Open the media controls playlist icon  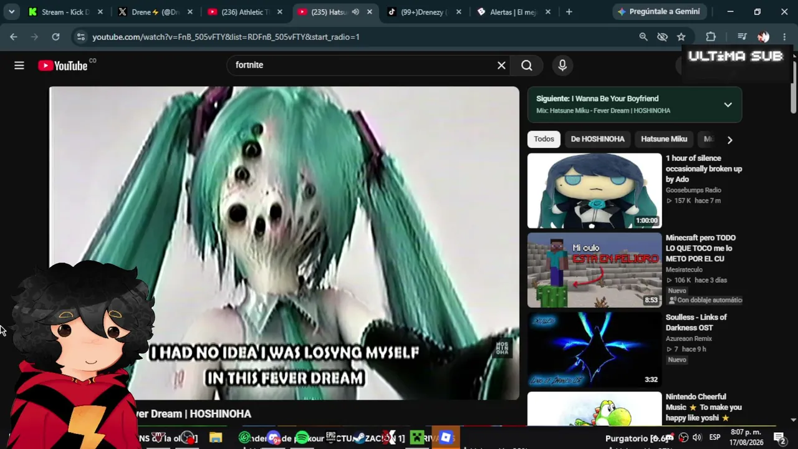[x=742, y=37]
